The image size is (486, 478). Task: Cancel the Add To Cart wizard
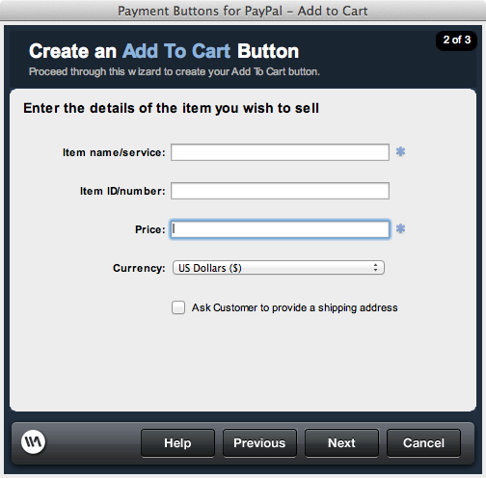tap(423, 443)
